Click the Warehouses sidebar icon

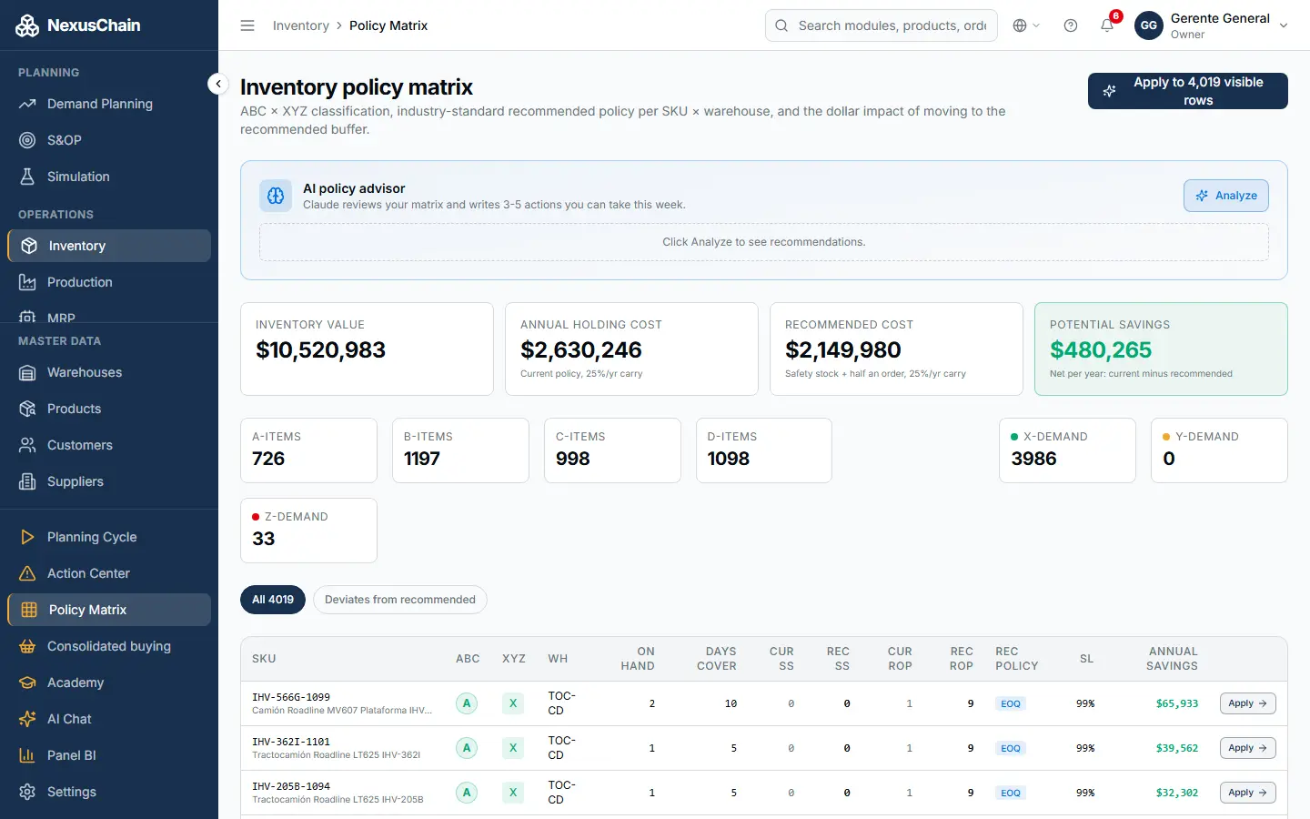[x=27, y=372]
